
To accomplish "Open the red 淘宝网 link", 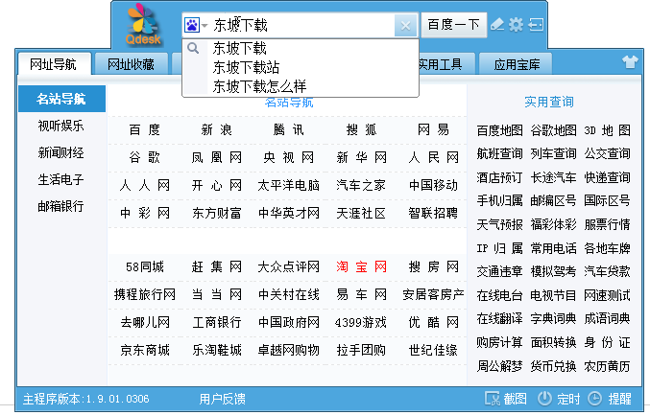I will 361,266.
